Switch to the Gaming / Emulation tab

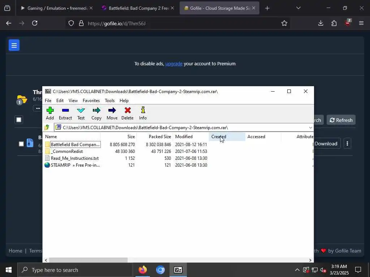[57, 8]
